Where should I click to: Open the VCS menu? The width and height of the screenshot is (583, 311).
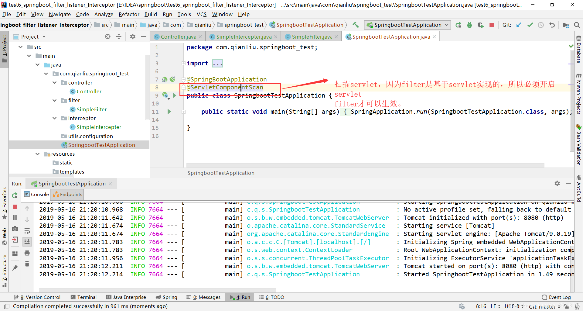[201, 14]
